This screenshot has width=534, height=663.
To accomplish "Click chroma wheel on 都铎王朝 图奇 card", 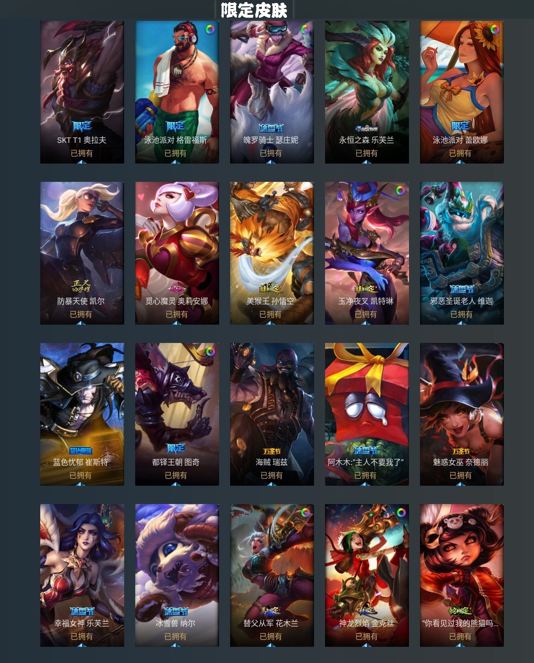I will click(210, 352).
